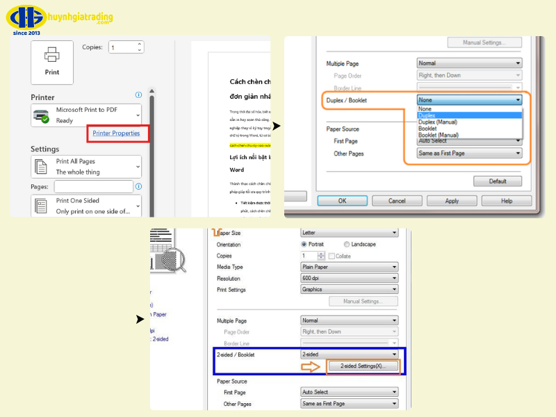
Task: Expand the Resolution 600 dpi dropdown
Action: pos(349,279)
